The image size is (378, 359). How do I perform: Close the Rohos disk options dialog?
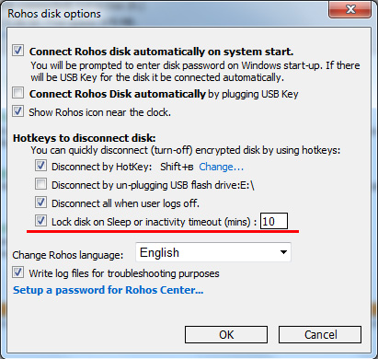pos(350,9)
